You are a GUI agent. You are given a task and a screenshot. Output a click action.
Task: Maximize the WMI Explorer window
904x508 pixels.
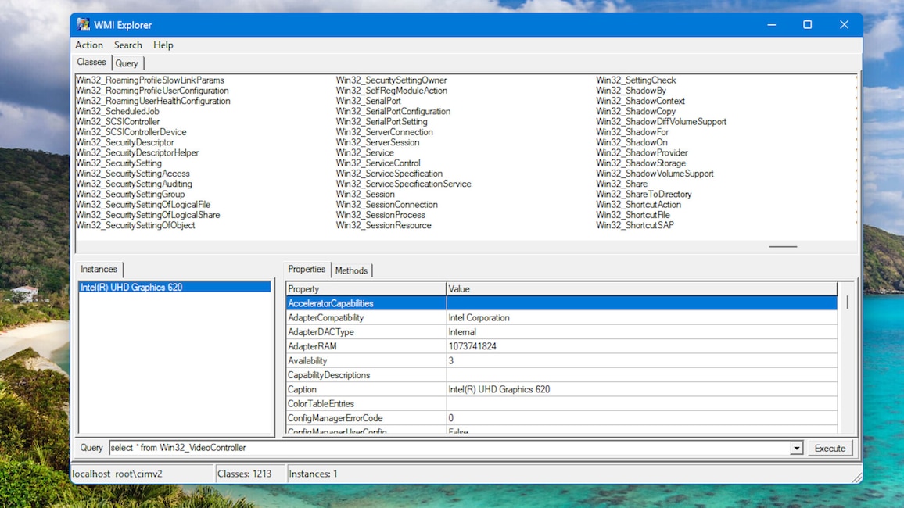pos(807,25)
